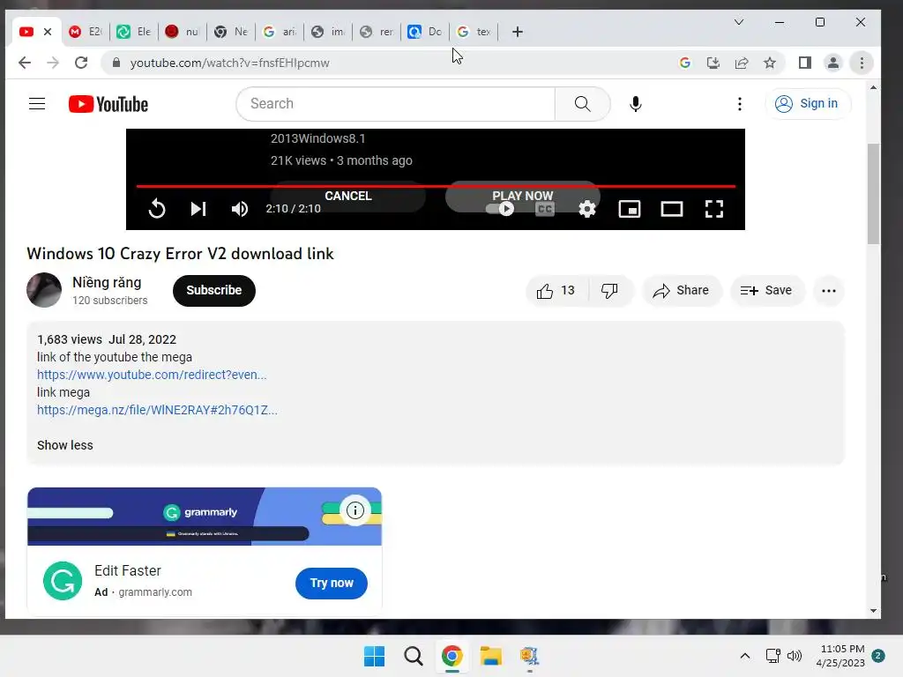
Task: Toggle autoplay switch in player
Action: point(500,209)
